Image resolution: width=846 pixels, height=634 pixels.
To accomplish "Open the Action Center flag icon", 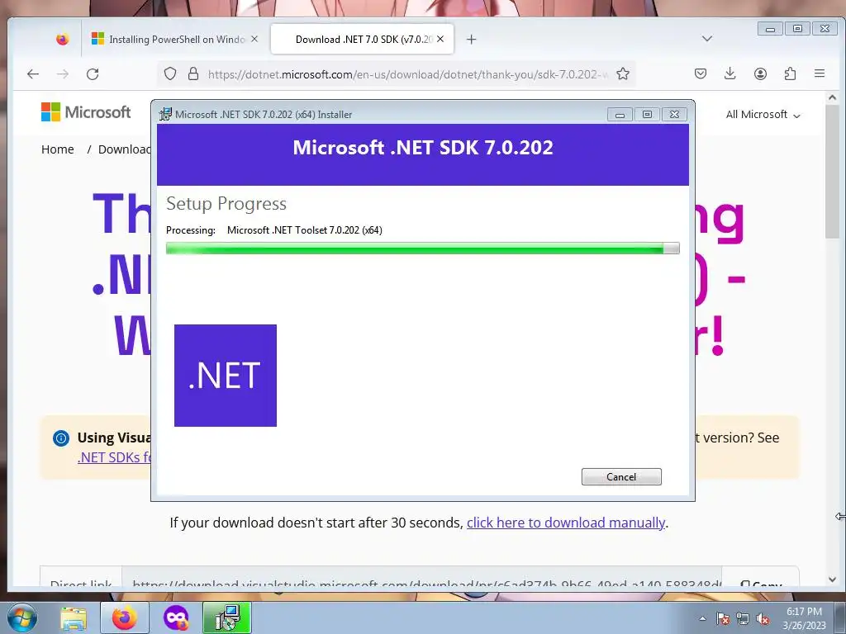I will pos(723,619).
